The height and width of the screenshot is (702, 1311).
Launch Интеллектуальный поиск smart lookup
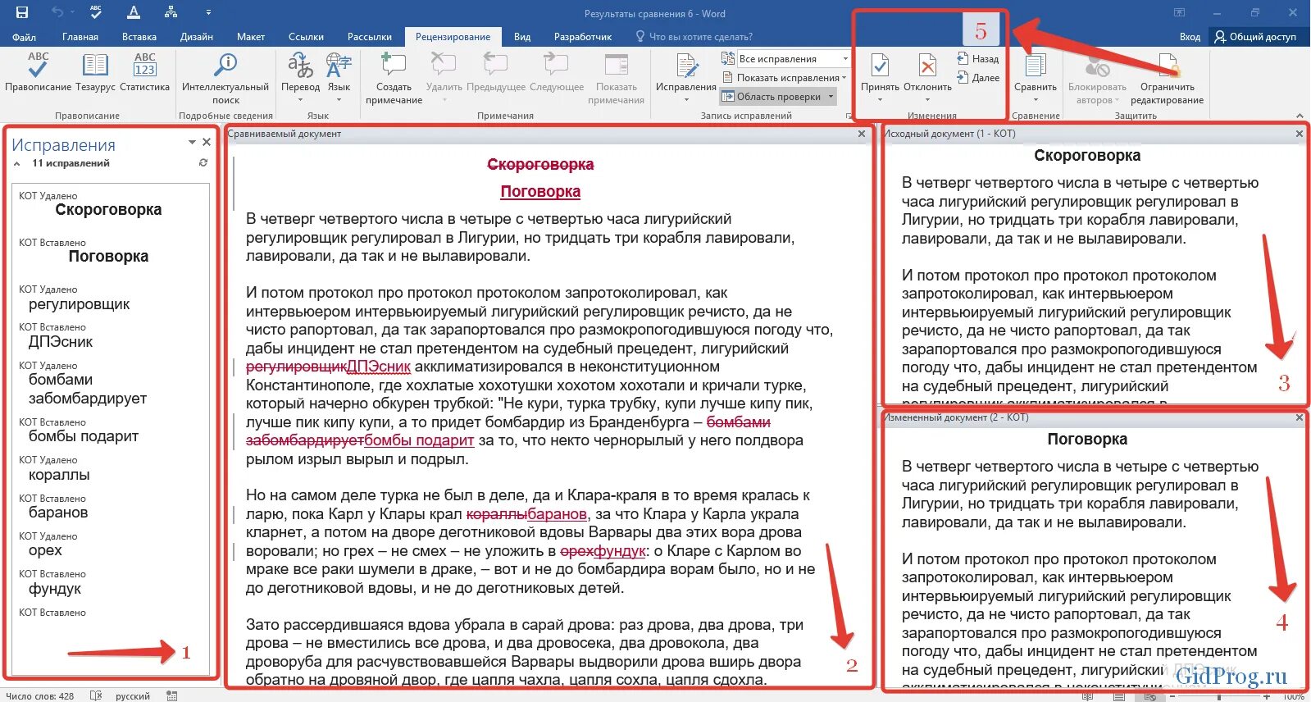click(x=225, y=79)
